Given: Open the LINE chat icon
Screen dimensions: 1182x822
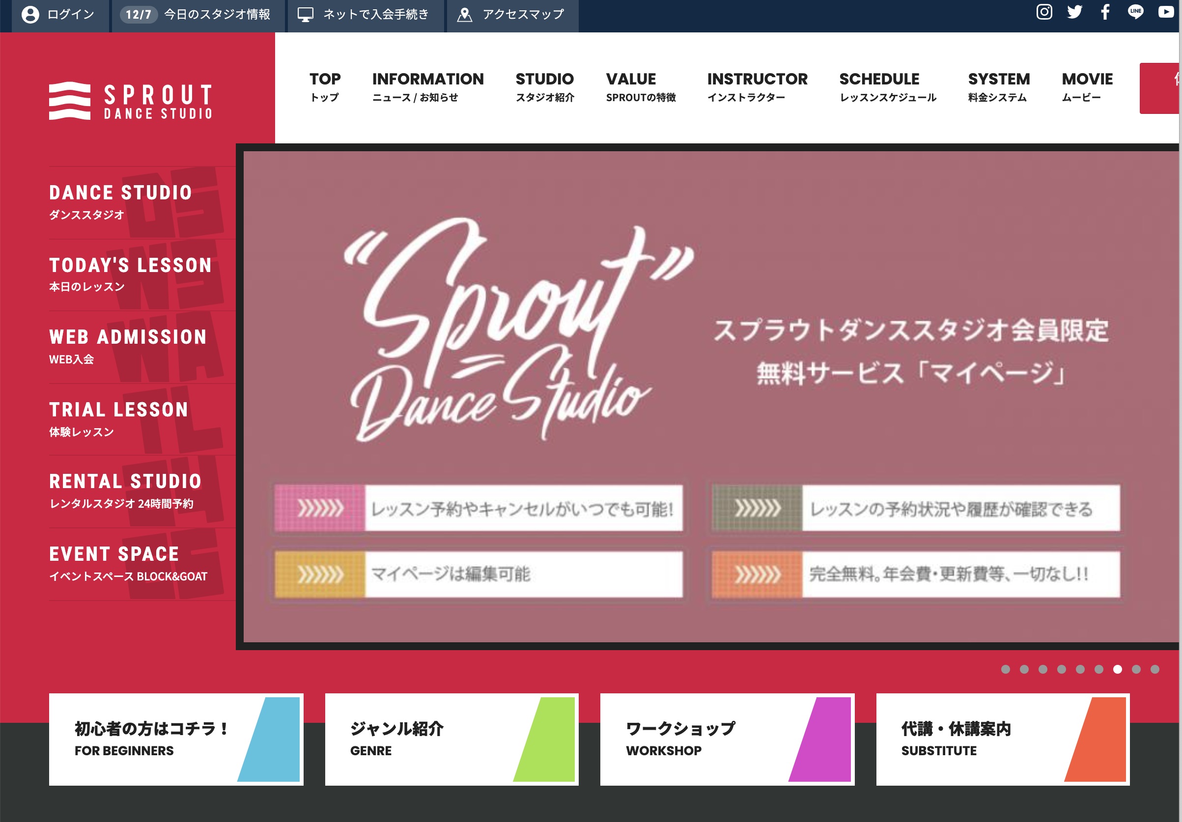Looking at the screenshot, I should pos(1135,12).
